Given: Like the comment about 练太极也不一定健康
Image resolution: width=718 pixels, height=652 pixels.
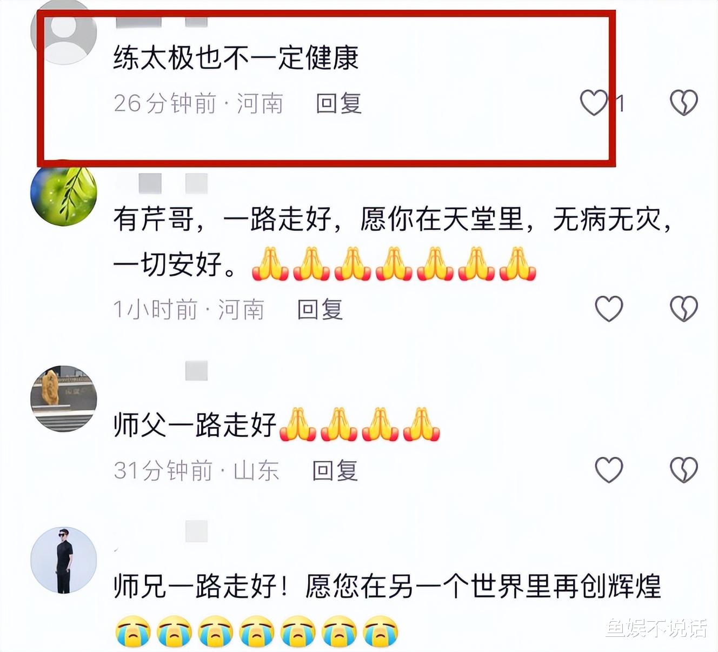Looking at the screenshot, I should tap(594, 103).
